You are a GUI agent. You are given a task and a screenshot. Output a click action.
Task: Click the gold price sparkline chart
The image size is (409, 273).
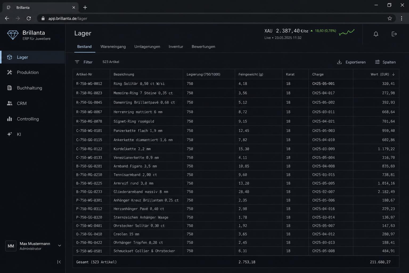pyautogui.click(x=347, y=33)
